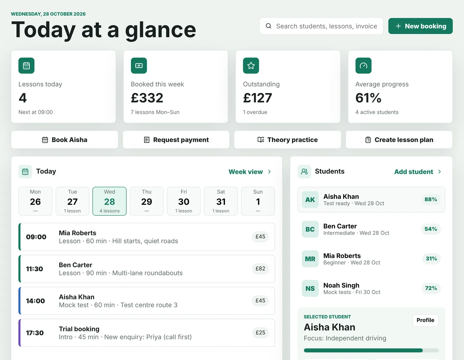Open the 09:00 Mia Roberts lesson

(x=147, y=237)
